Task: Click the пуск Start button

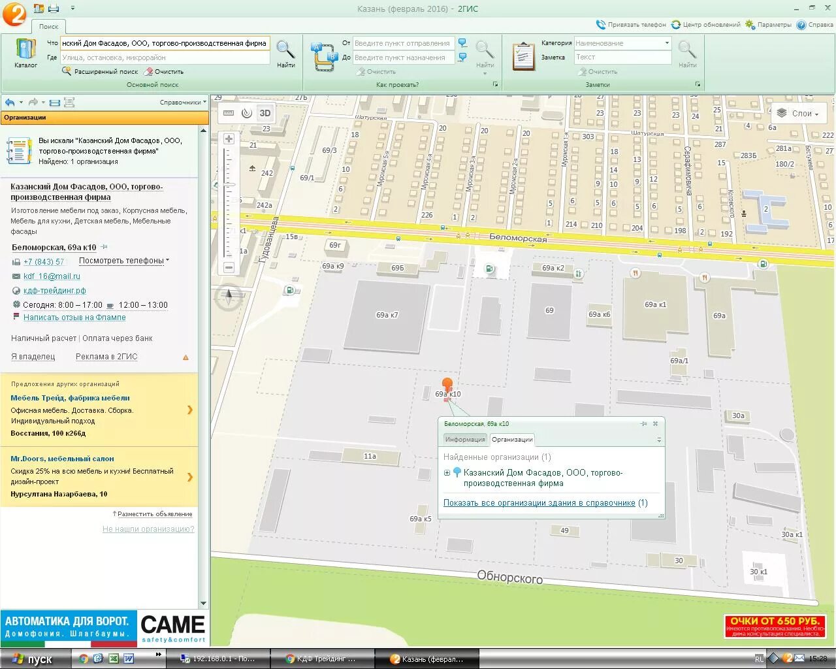Action: pos(33,659)
